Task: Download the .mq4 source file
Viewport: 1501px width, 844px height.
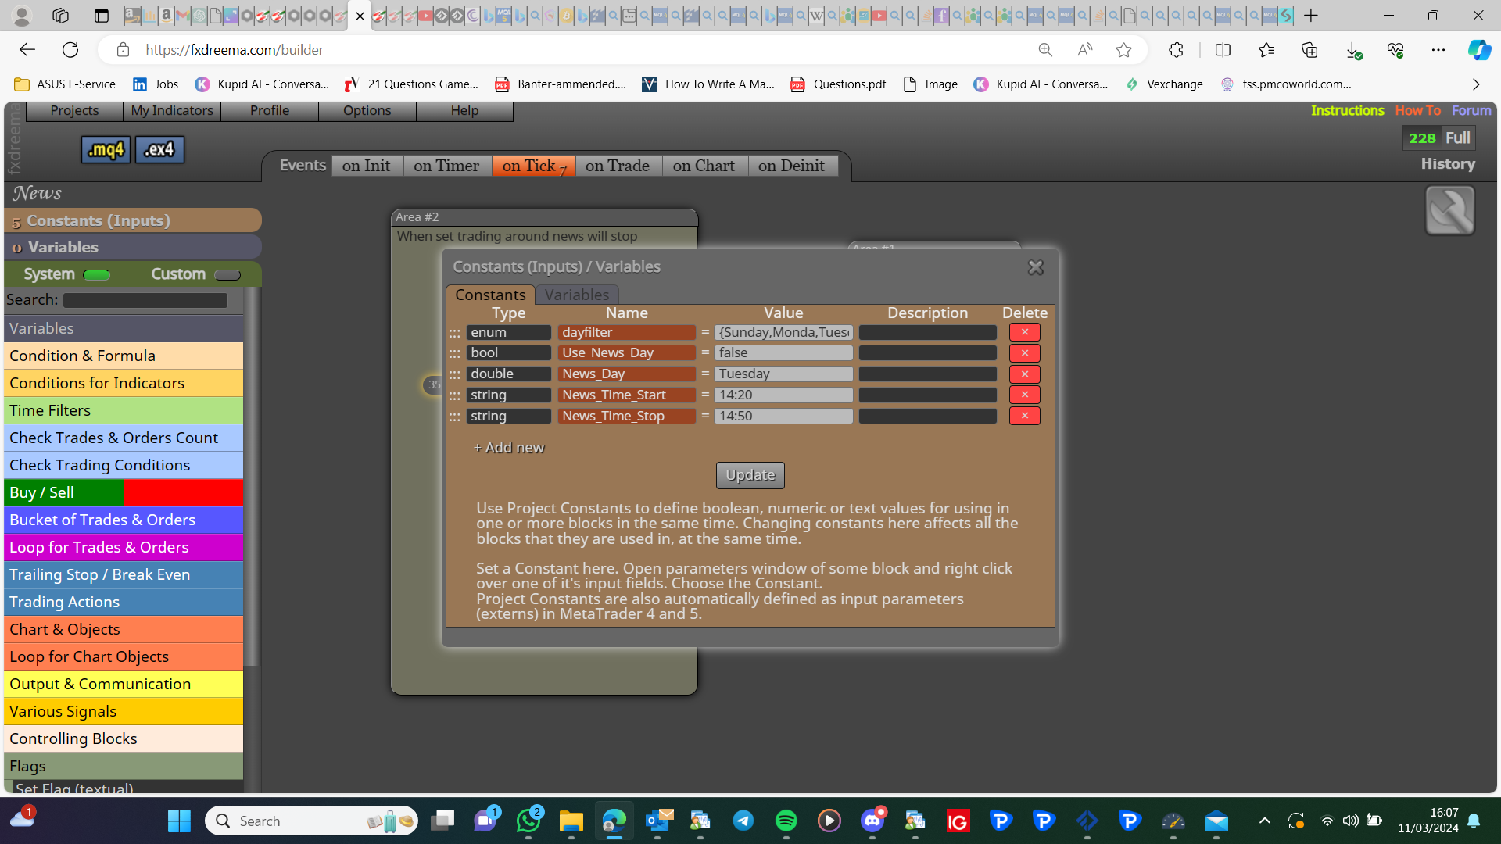Action: pyautogui.click(x=106, y=149)
